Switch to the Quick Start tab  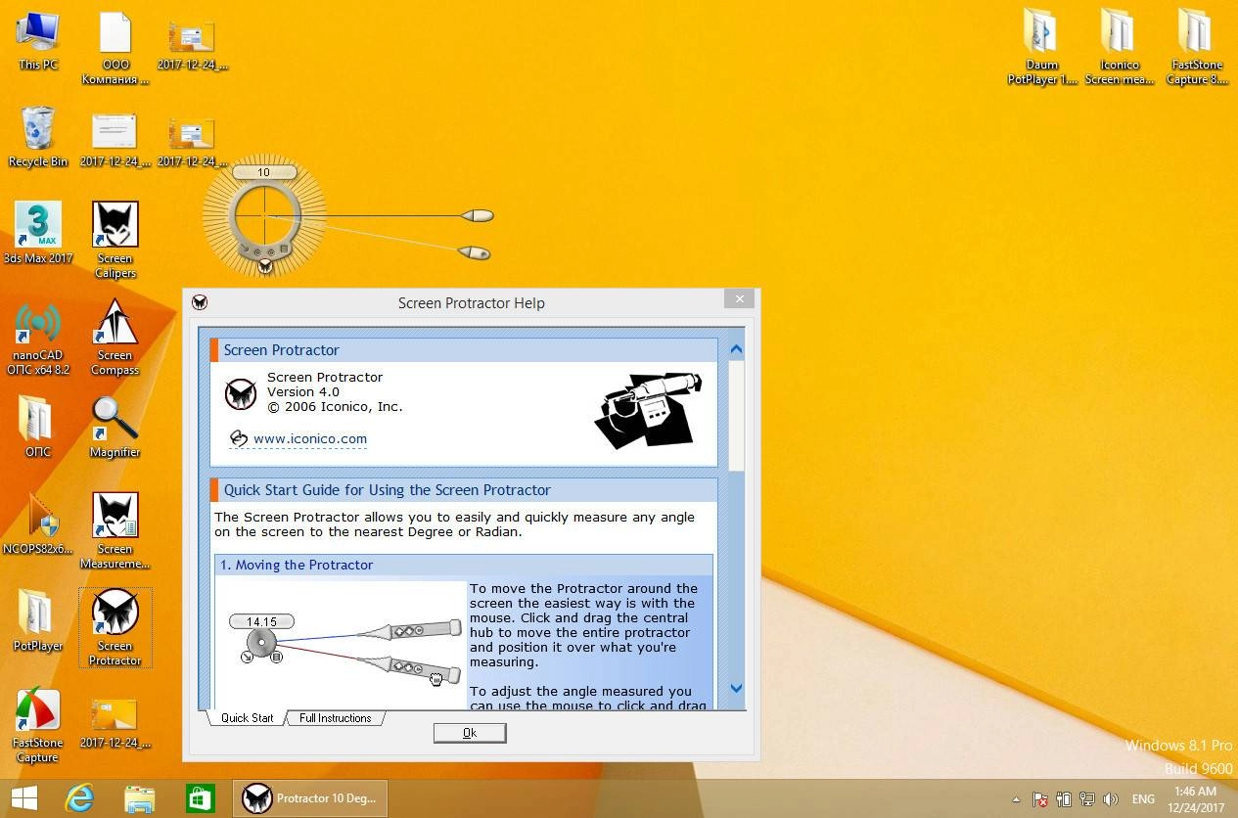click(x=247, y=718)
